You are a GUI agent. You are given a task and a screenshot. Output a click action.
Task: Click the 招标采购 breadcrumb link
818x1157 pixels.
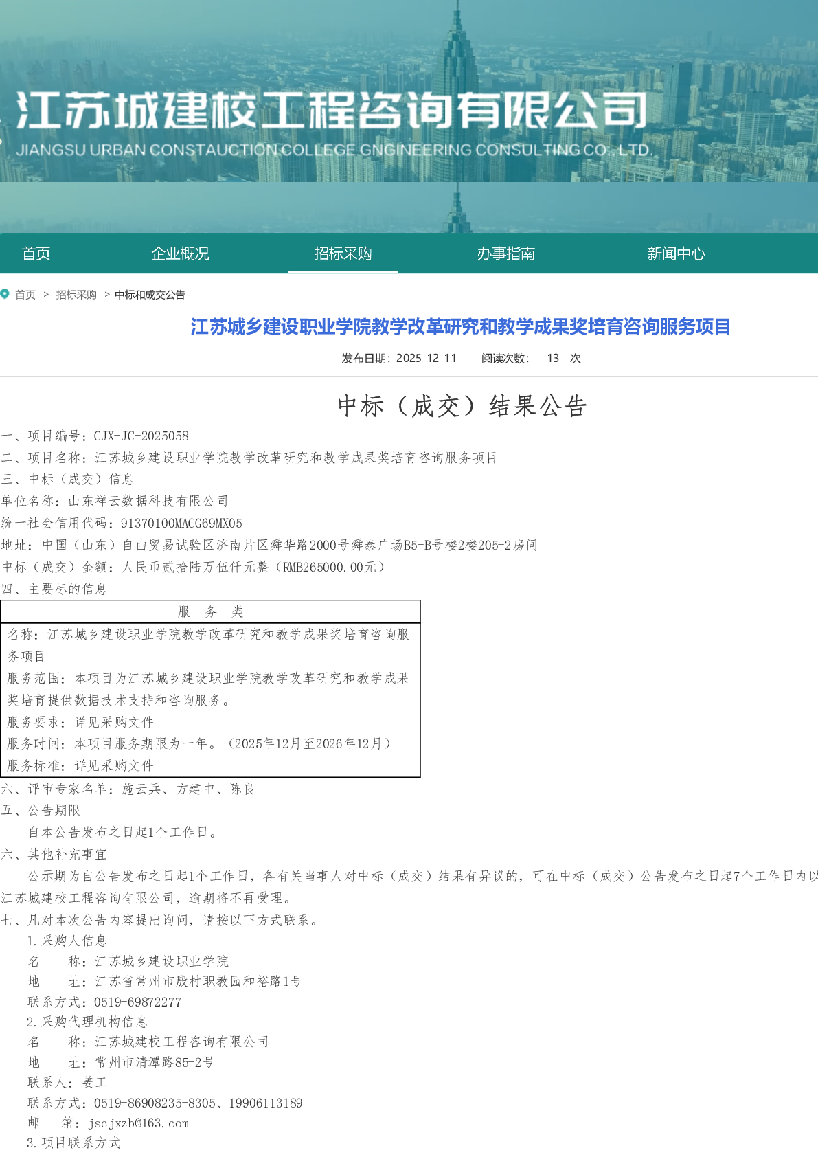click(x=76, y=295)
